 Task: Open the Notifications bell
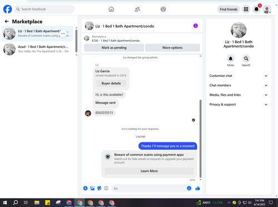tap(256, 9)
